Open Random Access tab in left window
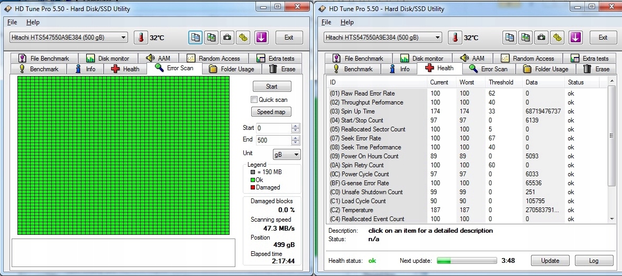This screenshot has height=276, width=622. [x=213, y=58]
